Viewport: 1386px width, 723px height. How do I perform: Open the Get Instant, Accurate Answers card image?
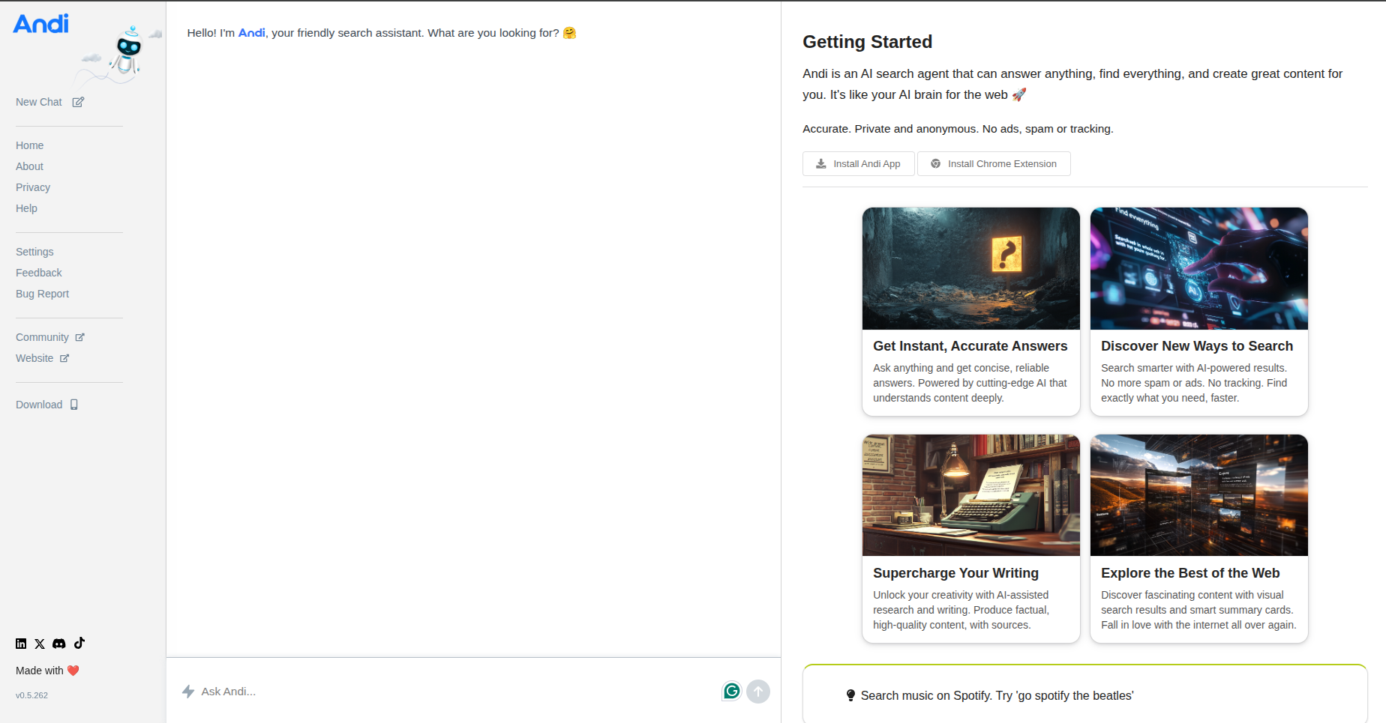[x=970, y=269]
